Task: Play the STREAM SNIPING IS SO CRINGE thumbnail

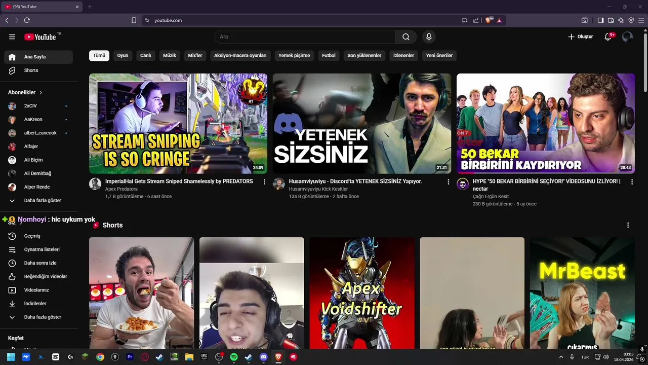Action: [x=178, y=124]
